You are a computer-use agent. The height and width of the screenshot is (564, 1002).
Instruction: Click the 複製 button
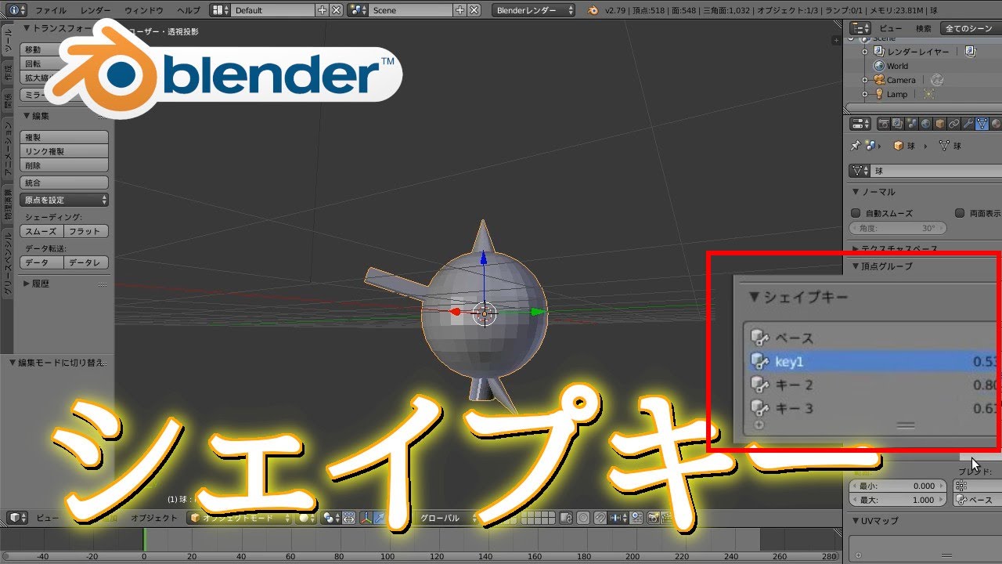point(64,137)
